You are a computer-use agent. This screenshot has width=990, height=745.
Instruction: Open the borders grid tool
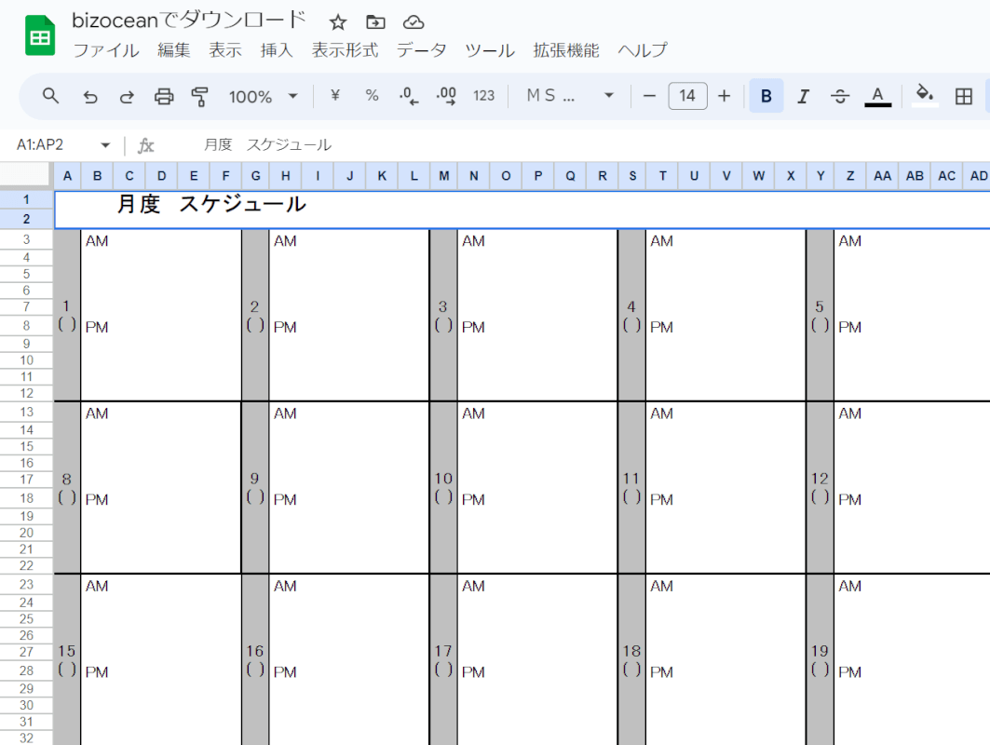pyautogui.click(x=964, y=96)
